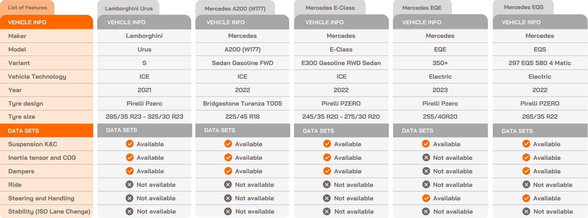Screen dimensions: 588x218
Task: Select the Lamborghini Urus tab
Action: 128,8
